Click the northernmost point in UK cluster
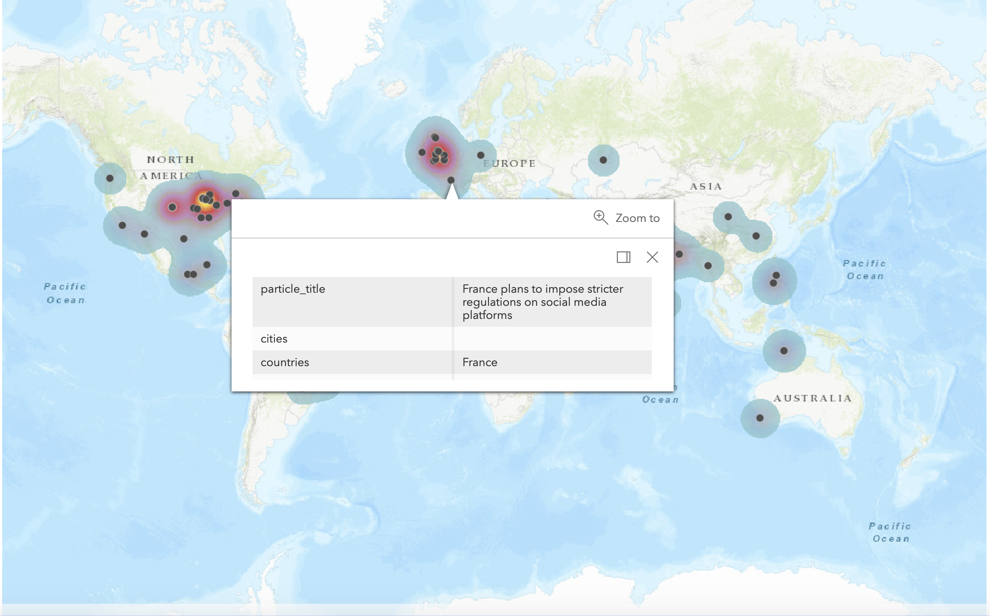 pyautogui.click(x=435, y=138)
